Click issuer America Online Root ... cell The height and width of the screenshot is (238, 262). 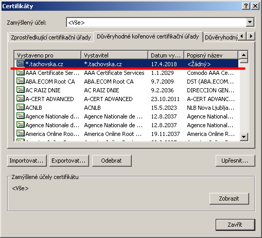pyautogui.click(x=113, y=134)
